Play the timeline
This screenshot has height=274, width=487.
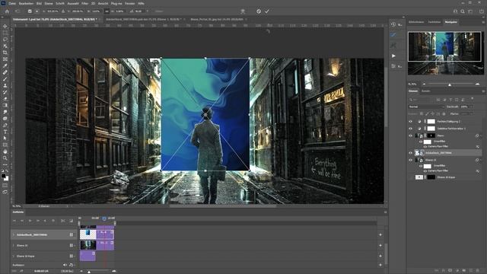coord(30,221)
